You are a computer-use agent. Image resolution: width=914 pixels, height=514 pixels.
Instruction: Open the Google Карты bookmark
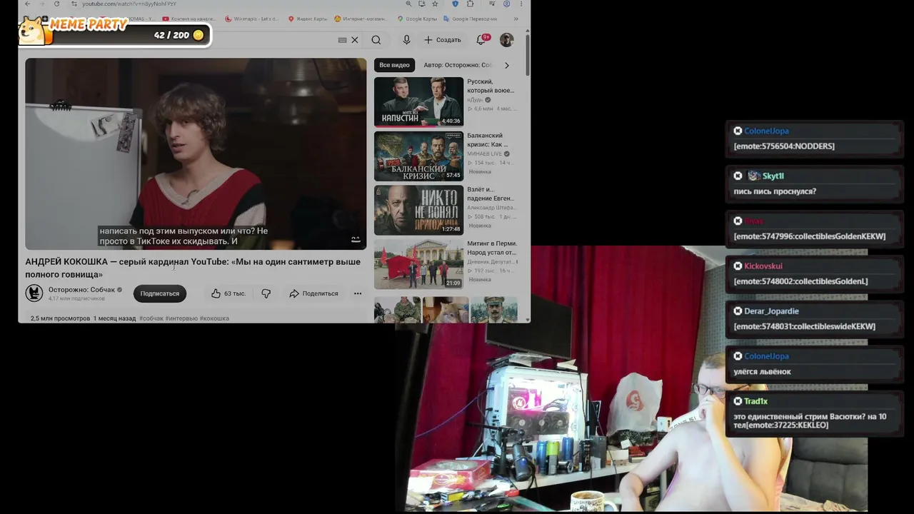click(417, 19)
